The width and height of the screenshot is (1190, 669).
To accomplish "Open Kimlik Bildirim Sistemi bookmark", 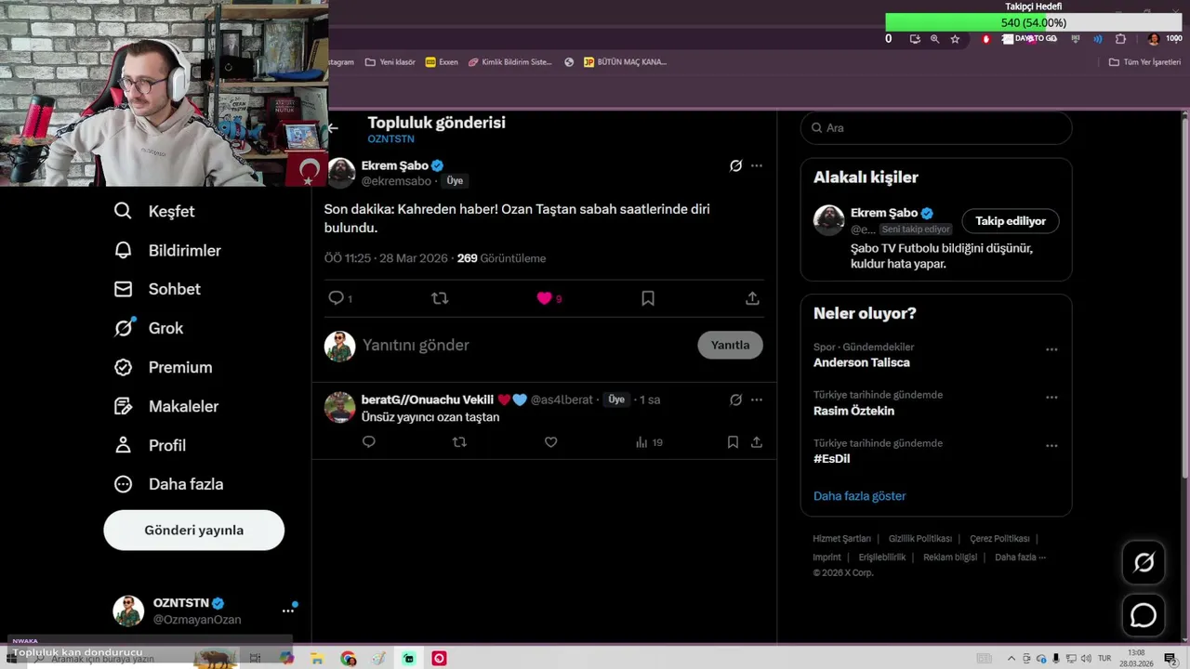I will tap(509, 62).
